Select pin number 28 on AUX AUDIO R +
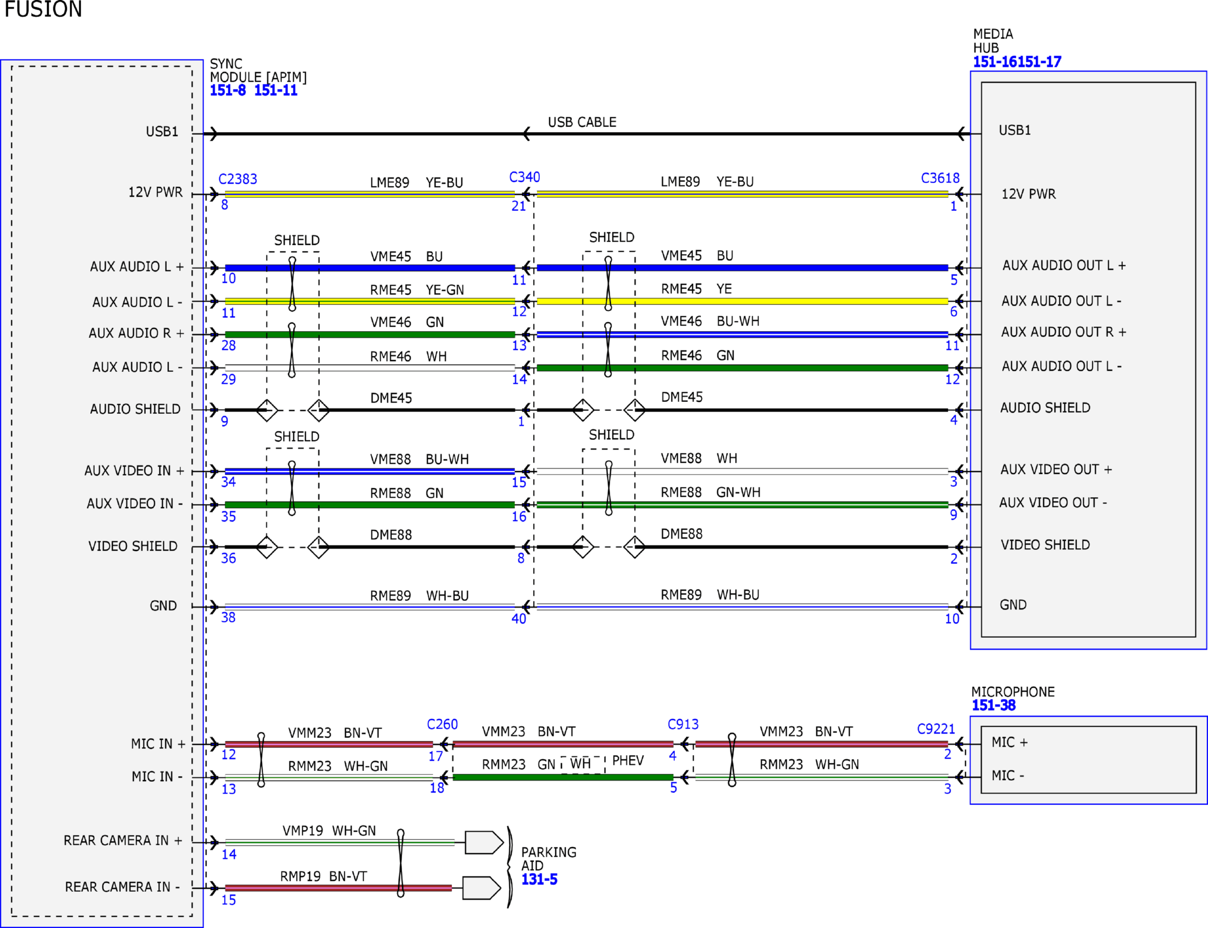 tap(228, 346)
